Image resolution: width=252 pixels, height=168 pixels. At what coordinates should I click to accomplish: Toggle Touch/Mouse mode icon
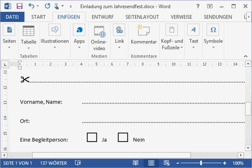click(56, 6)
